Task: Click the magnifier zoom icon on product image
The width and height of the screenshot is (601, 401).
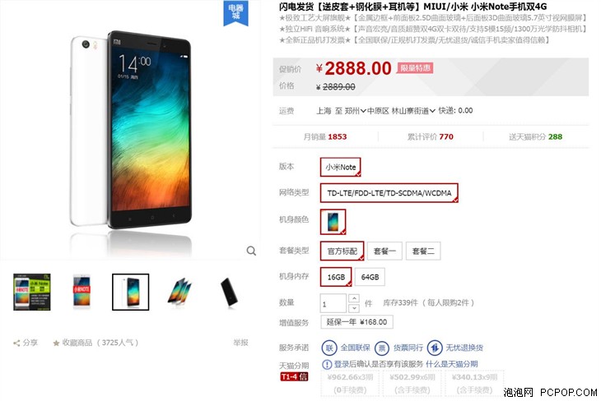Action: pos(251,251)
